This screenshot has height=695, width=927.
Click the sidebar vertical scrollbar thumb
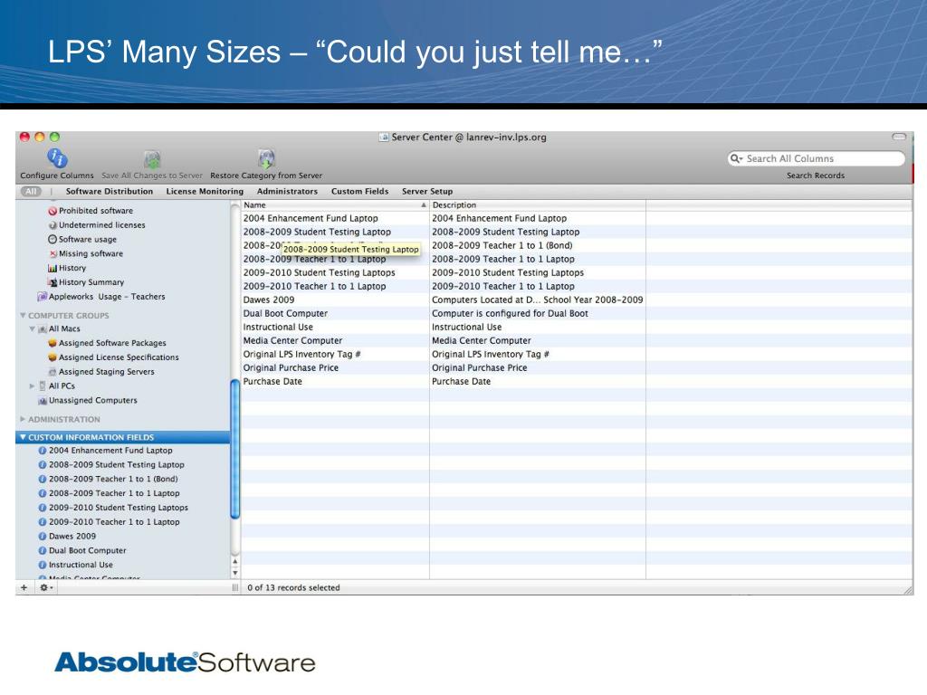[235, 449]
